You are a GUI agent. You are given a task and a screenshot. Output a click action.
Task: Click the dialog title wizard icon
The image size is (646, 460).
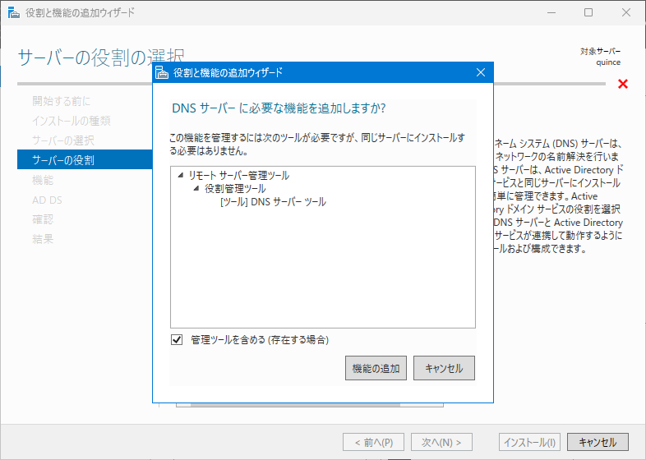162,72
